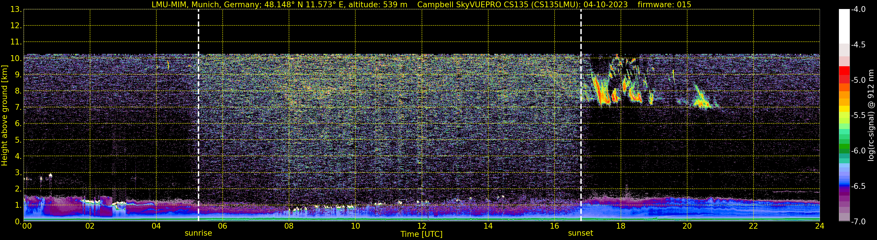Click the time axis tick '08'
Viewport: 877px width, 240px height.
click(x=289, y=226)
